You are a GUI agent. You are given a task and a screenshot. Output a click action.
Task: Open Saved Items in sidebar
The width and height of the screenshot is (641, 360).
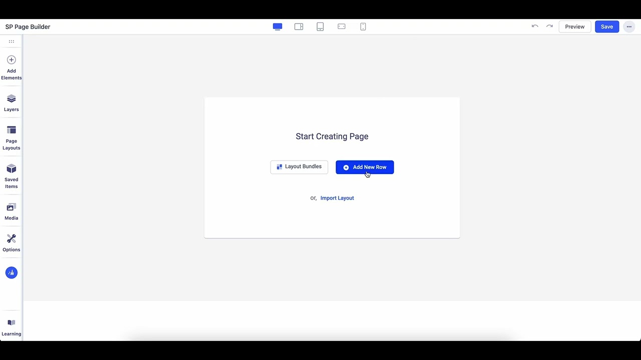click(x=11, y=176)
